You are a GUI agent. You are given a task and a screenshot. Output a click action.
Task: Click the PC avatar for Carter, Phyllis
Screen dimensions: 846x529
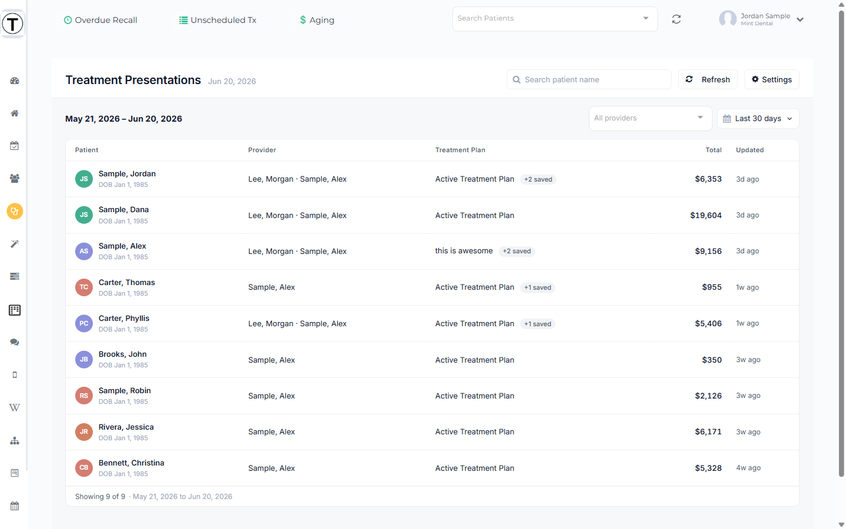point(84,323)
